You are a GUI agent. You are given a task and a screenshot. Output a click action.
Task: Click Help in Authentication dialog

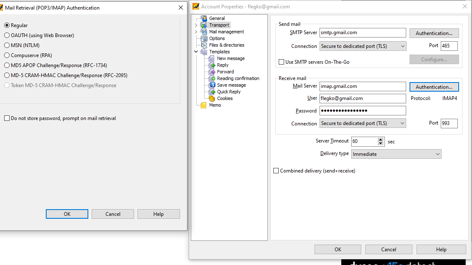pyautogui.click(x=159, y=214)
